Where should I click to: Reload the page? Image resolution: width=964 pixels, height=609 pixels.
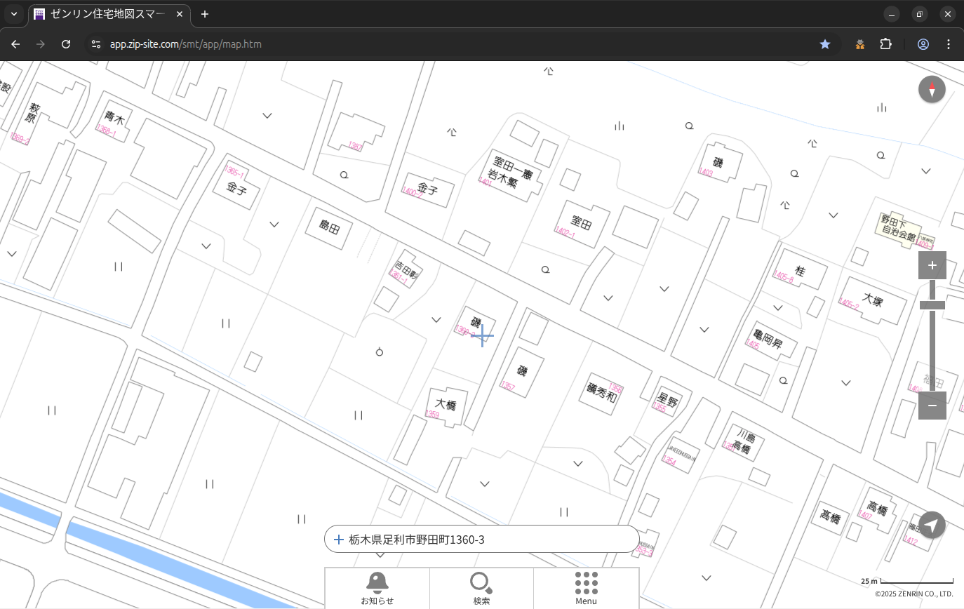pyautogui.click(x=66, y=44)
